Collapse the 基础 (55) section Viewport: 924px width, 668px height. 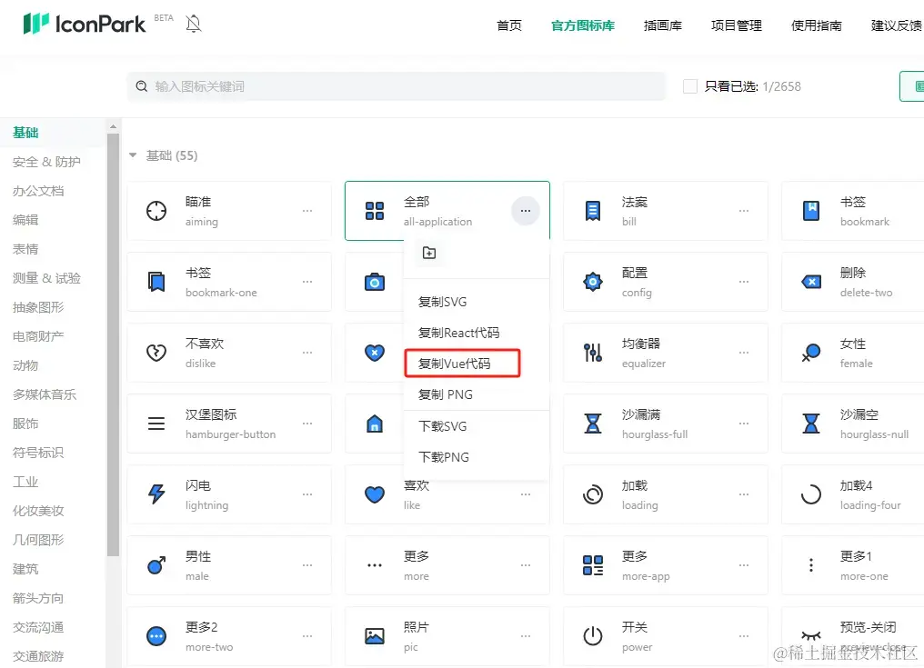click(x=133, y=155)
